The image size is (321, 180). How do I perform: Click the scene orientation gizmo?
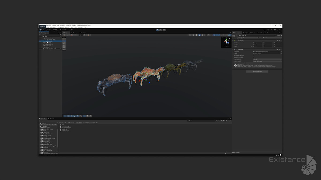coord(227,41)
